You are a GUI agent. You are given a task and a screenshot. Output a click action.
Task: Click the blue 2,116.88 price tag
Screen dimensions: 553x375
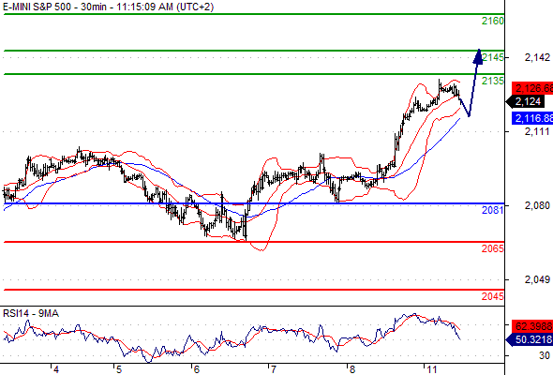coord(532,118)
